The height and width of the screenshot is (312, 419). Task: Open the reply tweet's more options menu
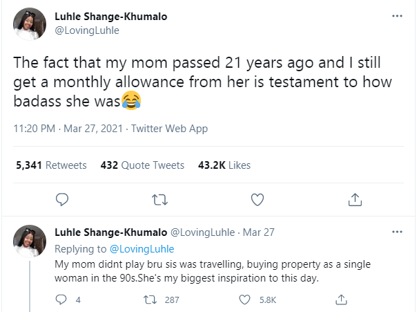point(396,230)
